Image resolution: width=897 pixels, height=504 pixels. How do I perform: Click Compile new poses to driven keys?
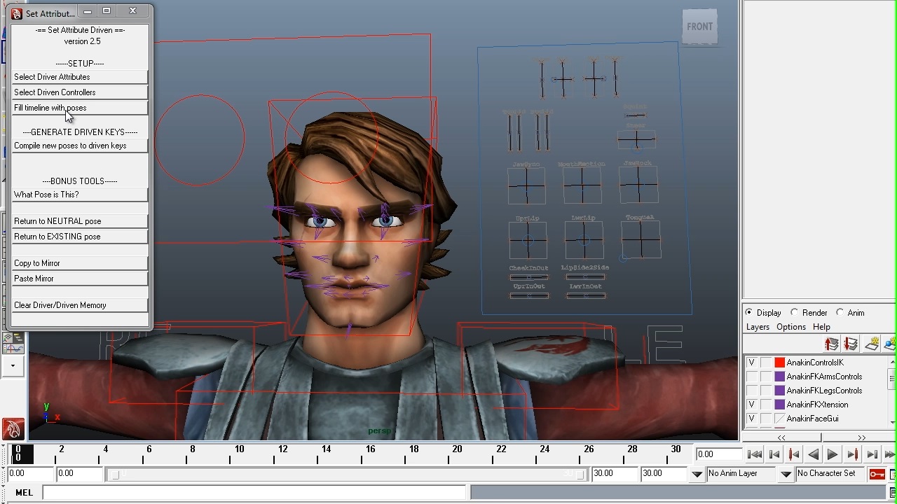point(80,146)
